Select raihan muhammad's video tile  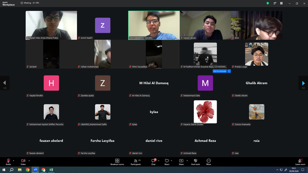(103, 54)
